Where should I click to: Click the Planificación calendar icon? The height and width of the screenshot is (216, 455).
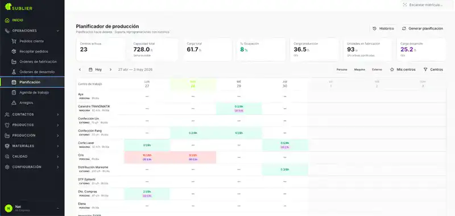[x=14, y=82]
